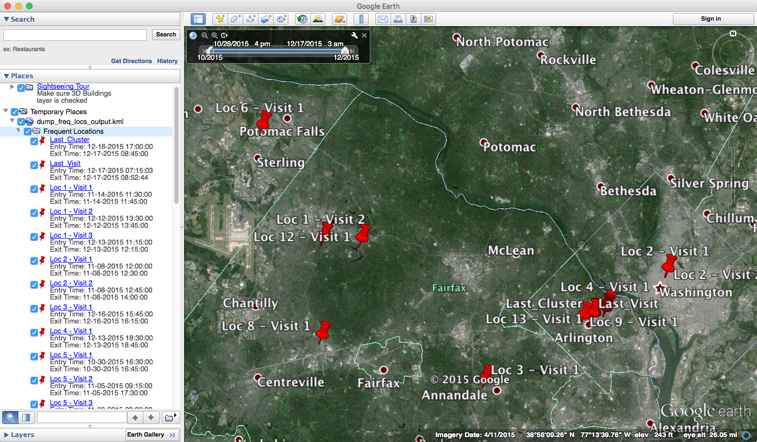Image resolution: width=757 pixels, height=442 pixels.
Task: Activate the ruler measuring tool
Action: click(361, 19)
